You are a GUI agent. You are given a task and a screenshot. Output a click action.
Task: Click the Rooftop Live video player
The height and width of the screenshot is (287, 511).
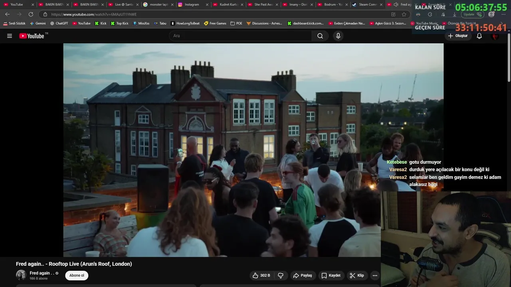pos(253,150)
